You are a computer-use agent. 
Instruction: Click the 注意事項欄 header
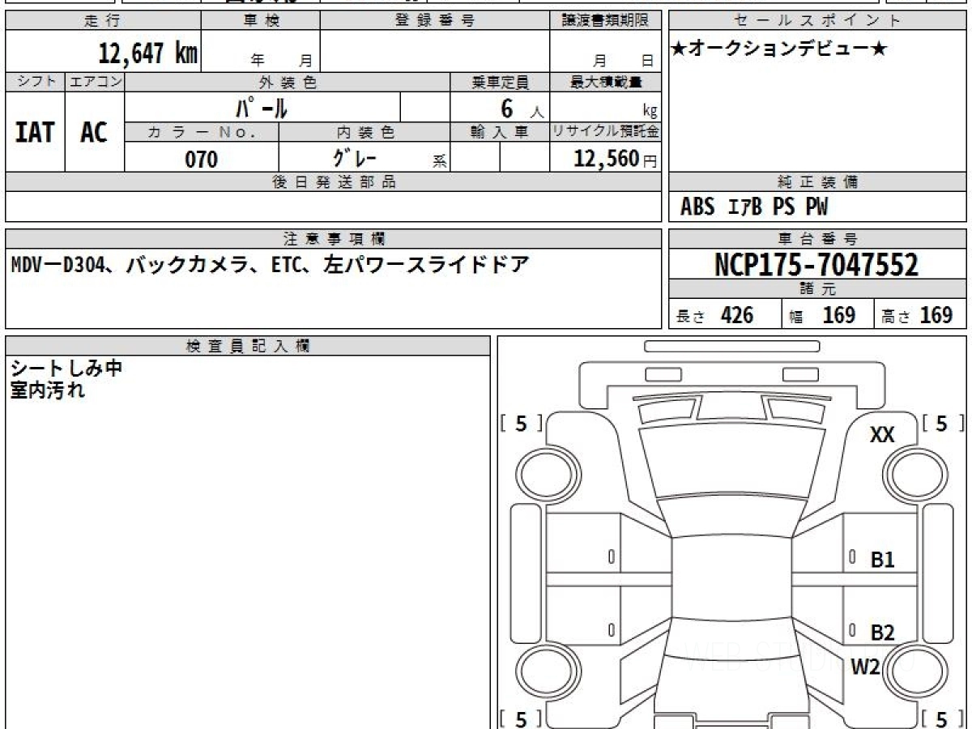[333, 239]
